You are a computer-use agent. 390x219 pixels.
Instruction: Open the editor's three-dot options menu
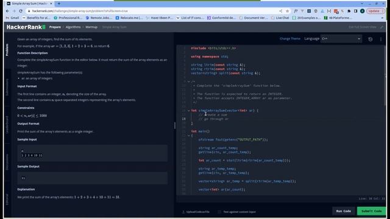click(381, 39)
